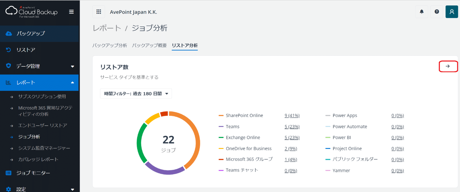This screenshot has height=192, width=460.
Task: Open the app launcher grid icon
Action: coord(99,12)
